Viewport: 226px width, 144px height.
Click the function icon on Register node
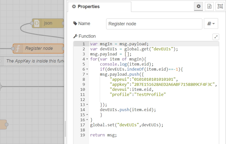pos(18,49)
